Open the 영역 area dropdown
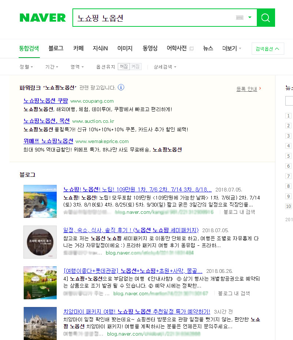The height and width of the screenshot is (340, 293). tap(77, 67)
